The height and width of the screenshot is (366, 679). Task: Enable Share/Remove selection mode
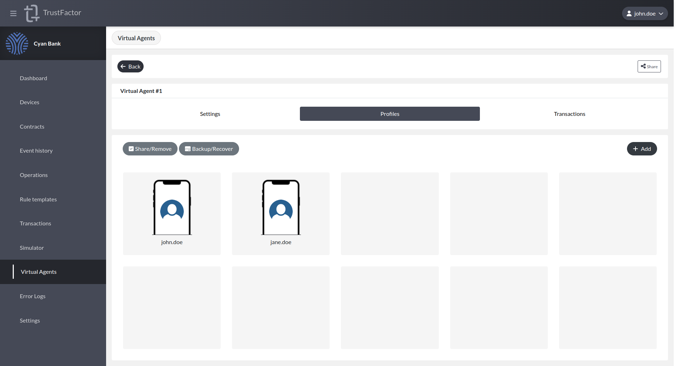[150, 149]
